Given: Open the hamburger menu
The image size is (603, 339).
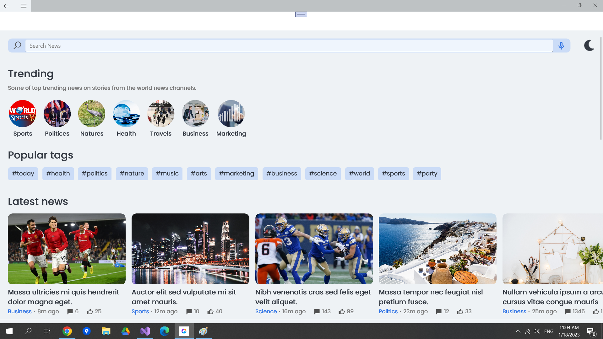Looking at the screenshot, I should pos(23,6).
